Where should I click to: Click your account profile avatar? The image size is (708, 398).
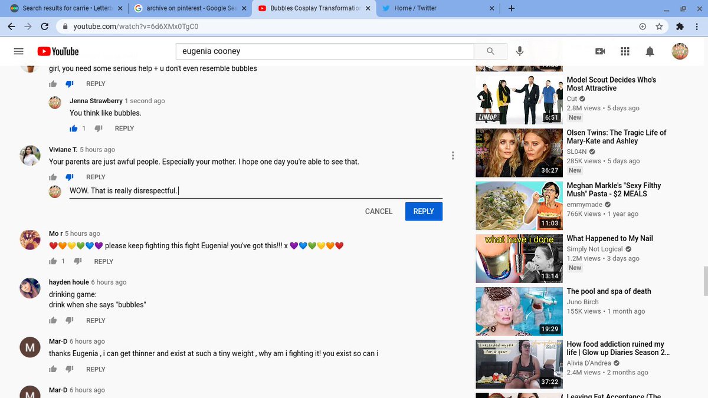coord(680,51)
